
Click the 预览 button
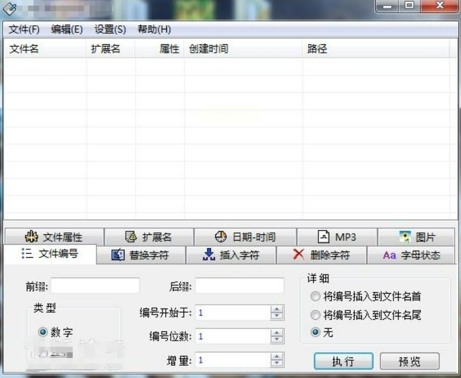coord(410,361)
